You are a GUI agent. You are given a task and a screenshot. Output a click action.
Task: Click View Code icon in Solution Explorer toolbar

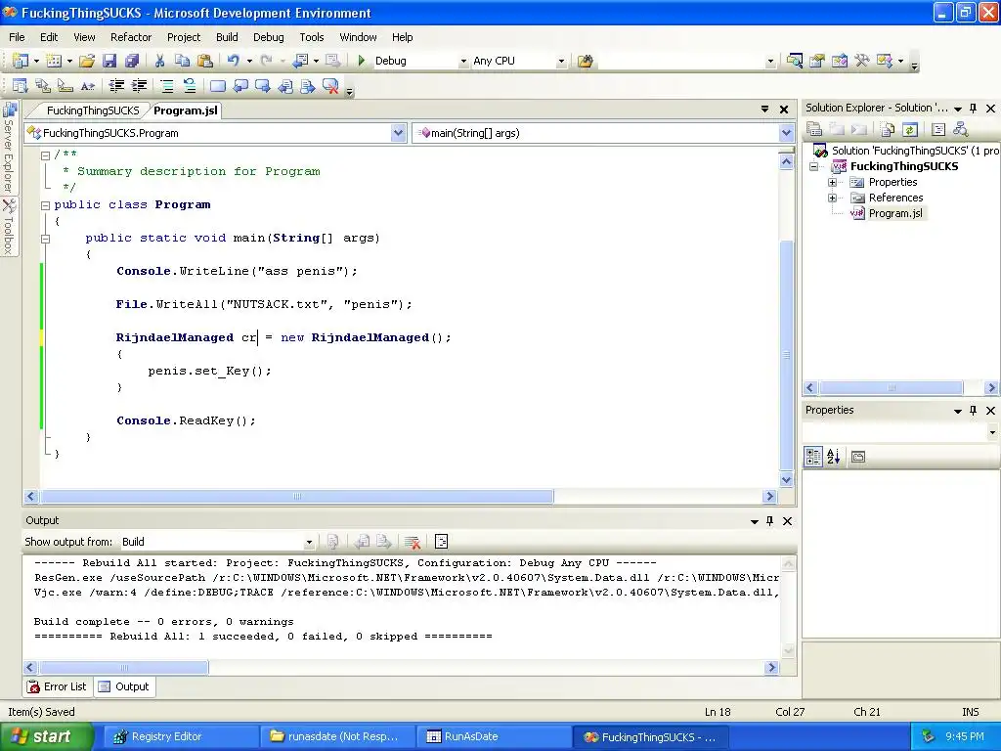point(937,130)
